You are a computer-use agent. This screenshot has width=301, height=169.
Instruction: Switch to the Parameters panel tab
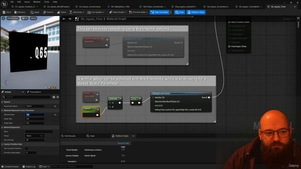coord(34,92)
